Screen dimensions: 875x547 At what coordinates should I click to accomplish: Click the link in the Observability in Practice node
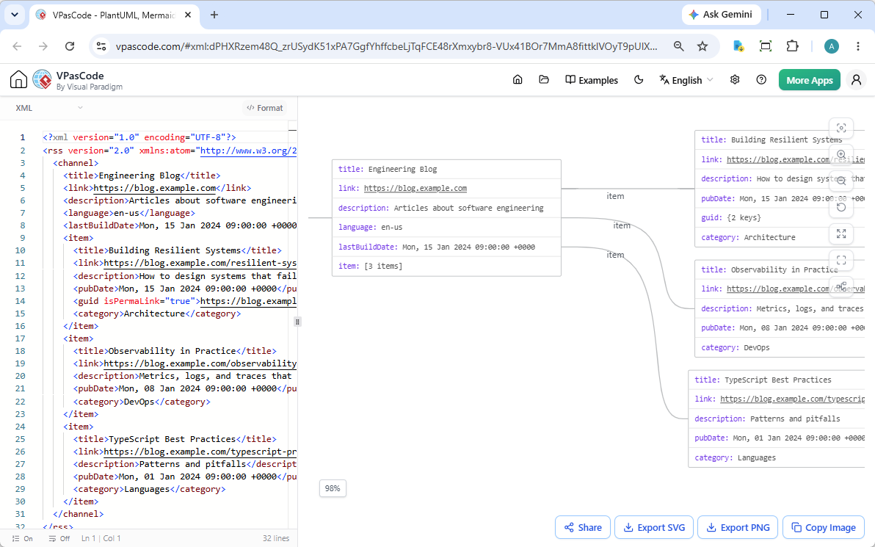795,289
